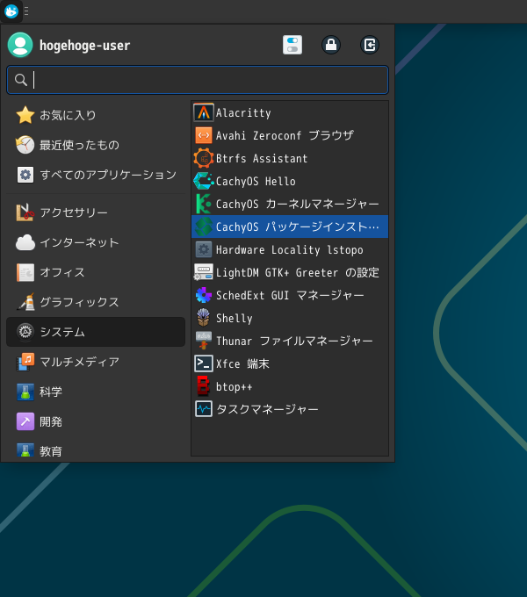The width and height of the screenshot is (527, 597).
Task: Open Btrfs Assistant gear icon
Action: [204, 158]
